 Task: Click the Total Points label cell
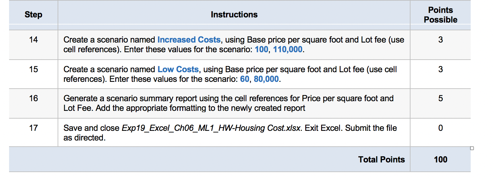tap(381, 159)
